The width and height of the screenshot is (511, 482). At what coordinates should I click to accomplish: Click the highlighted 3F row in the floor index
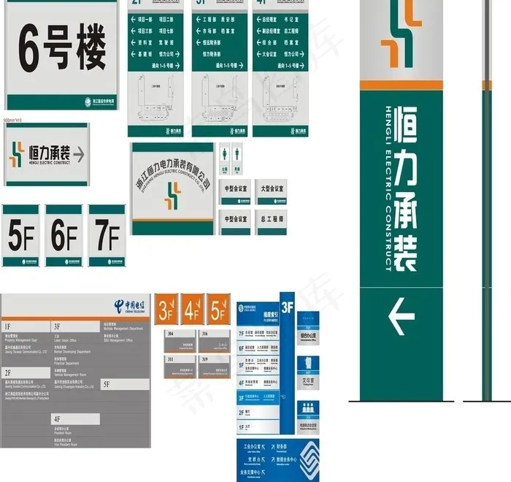(x=258, y=398)
